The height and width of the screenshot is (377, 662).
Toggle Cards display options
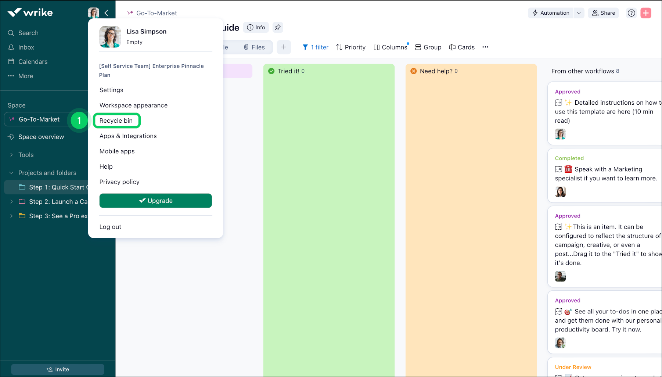pyautogui.click(x=462, y=47)
